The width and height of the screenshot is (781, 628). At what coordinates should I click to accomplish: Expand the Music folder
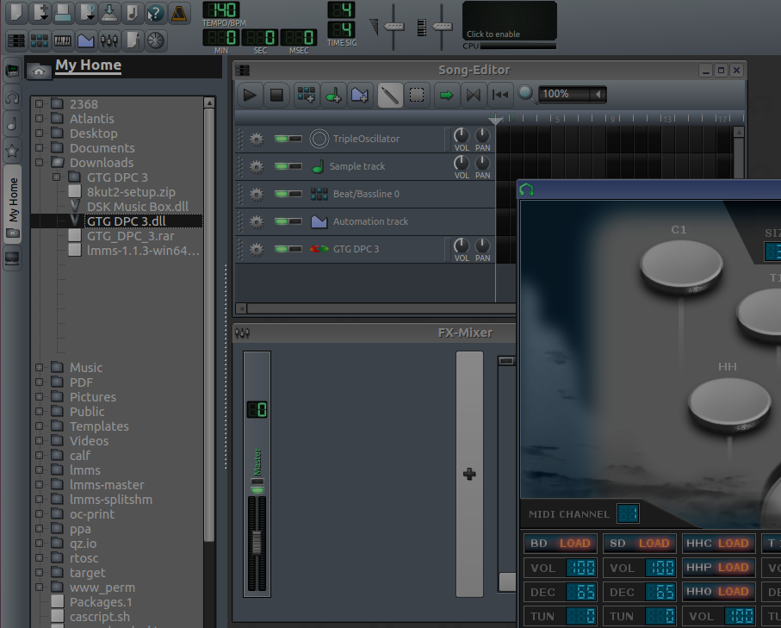(x=39, y=368)
